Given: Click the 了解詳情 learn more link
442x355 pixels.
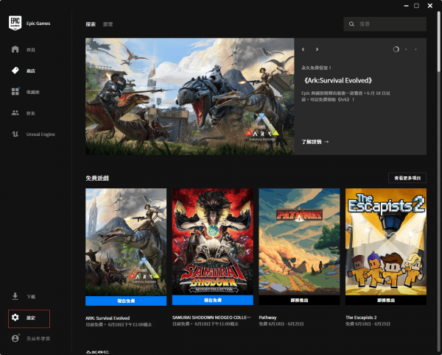Looking at the screenshot, I should [315, 141].
